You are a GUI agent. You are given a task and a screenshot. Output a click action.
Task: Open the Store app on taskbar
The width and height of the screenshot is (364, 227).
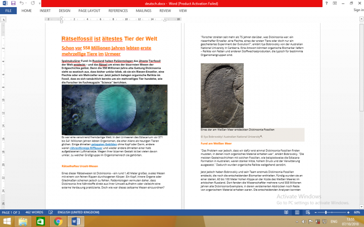pos(40,221)
